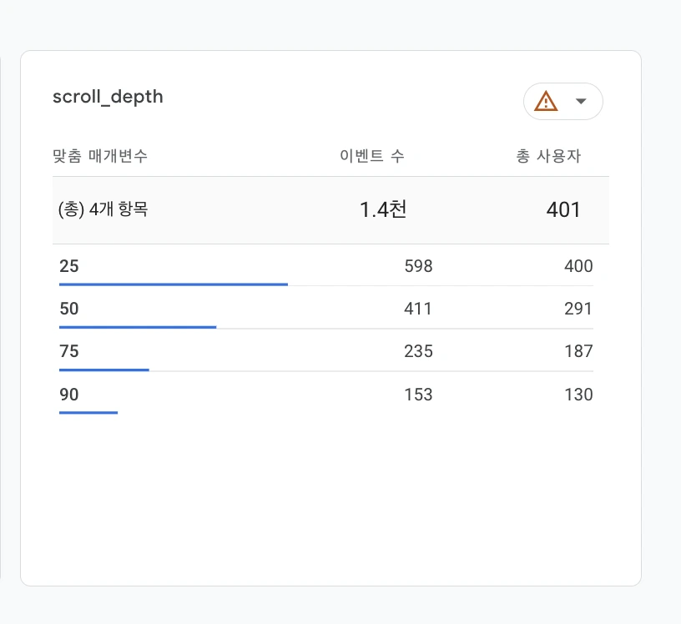This screenshot has height=624, width=681.
Task: Click the 이벤트 수 column header
Action: (372, 156)
